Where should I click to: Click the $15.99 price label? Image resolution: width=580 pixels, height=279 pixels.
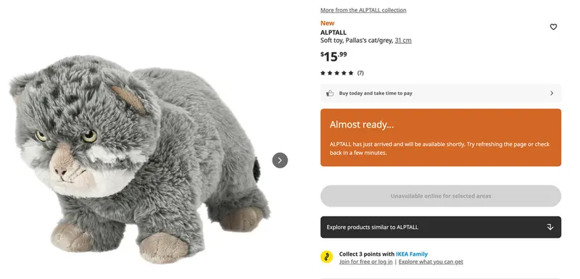tap(333, 57)
